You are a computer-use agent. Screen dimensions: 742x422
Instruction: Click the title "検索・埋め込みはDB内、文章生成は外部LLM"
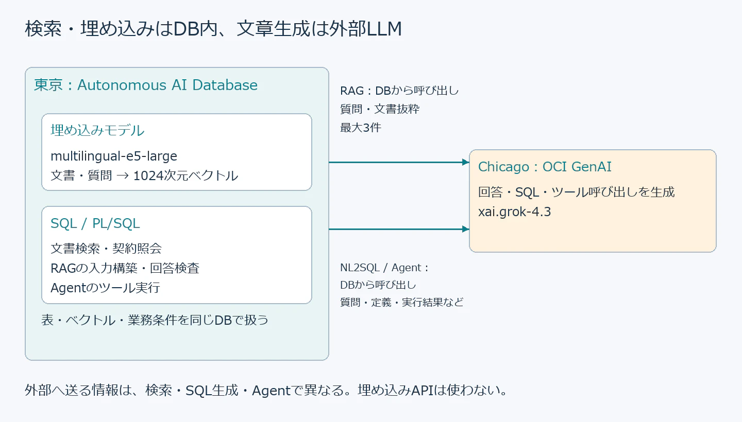[213, 30]
